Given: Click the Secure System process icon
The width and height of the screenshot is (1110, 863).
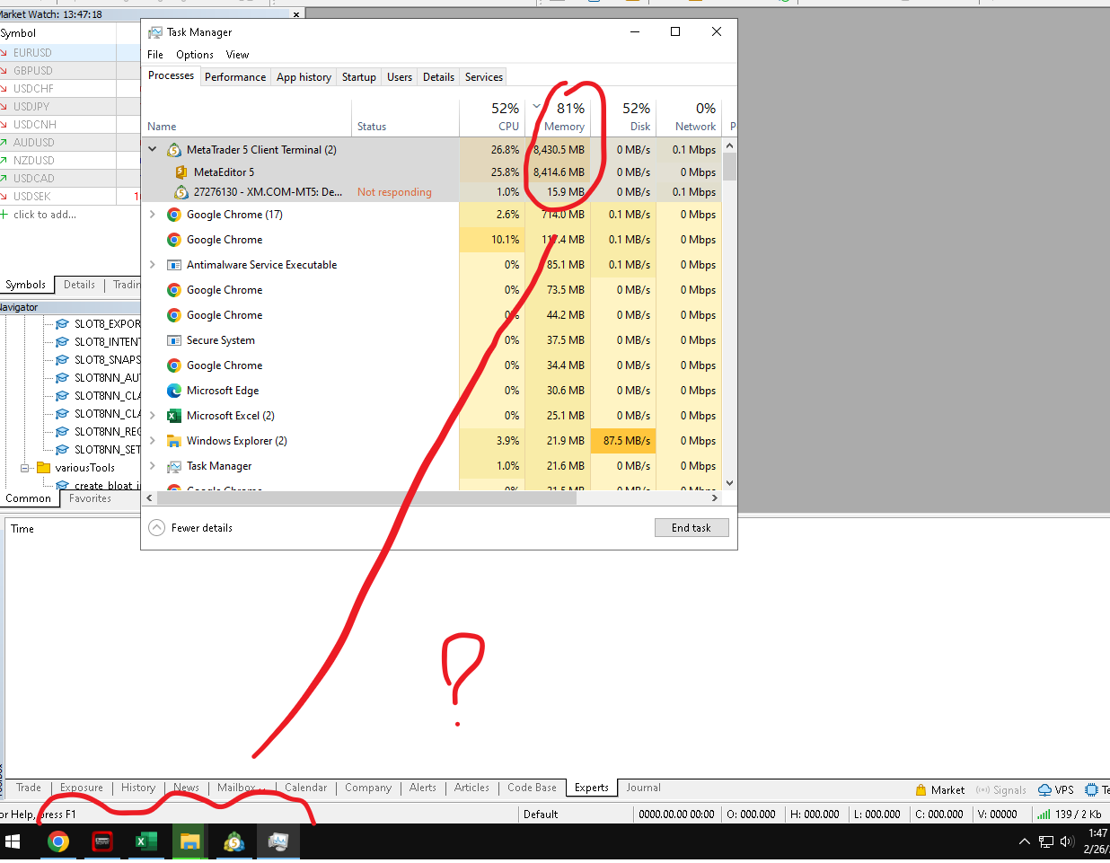Looking at the screenshot, I should coord(174,340).
